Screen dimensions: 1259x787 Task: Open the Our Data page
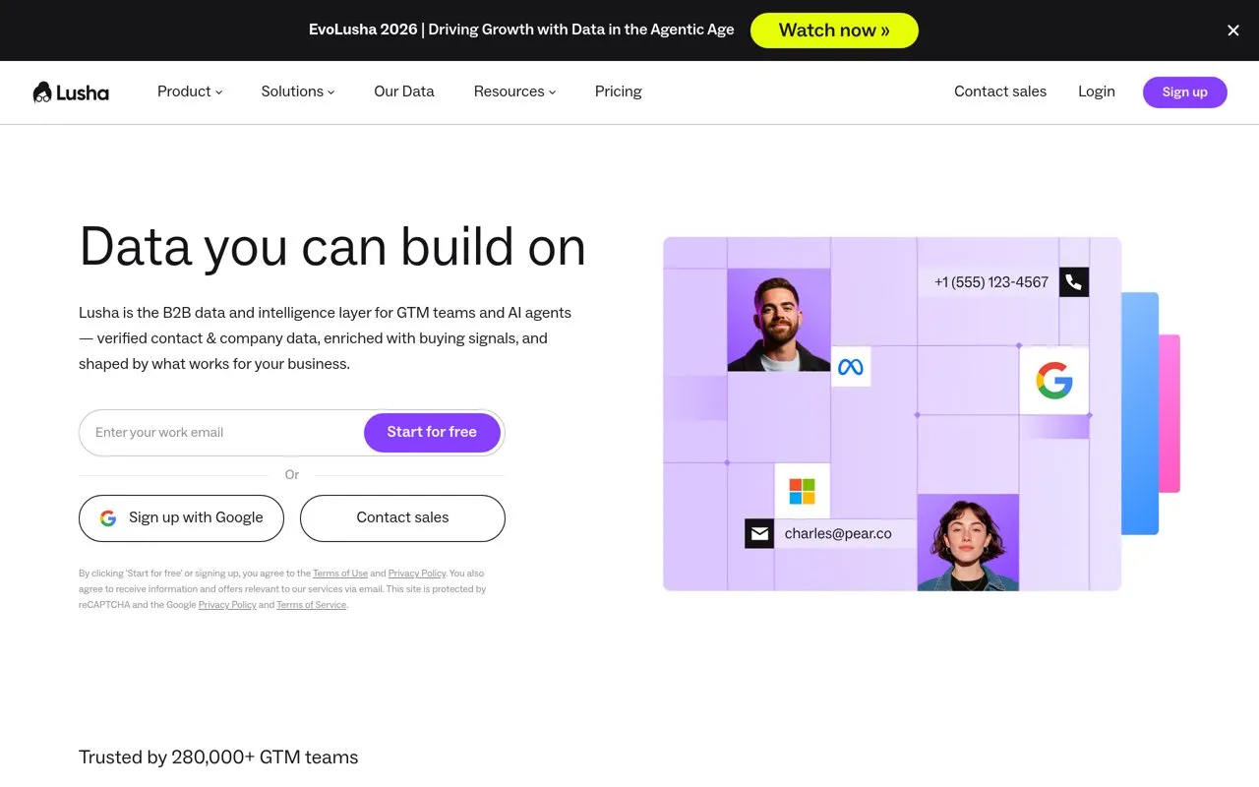404,91
